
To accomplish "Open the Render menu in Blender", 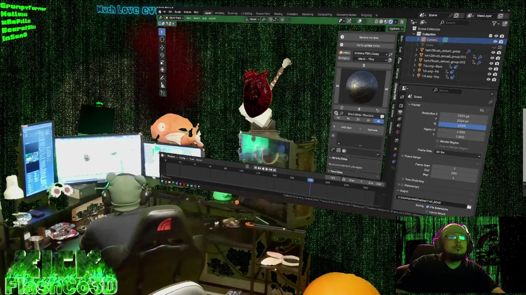I will pos(178,12).
